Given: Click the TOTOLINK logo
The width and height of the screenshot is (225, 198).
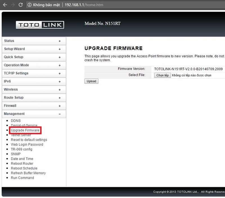Looking at the screenshot, I should pos(40,25).
